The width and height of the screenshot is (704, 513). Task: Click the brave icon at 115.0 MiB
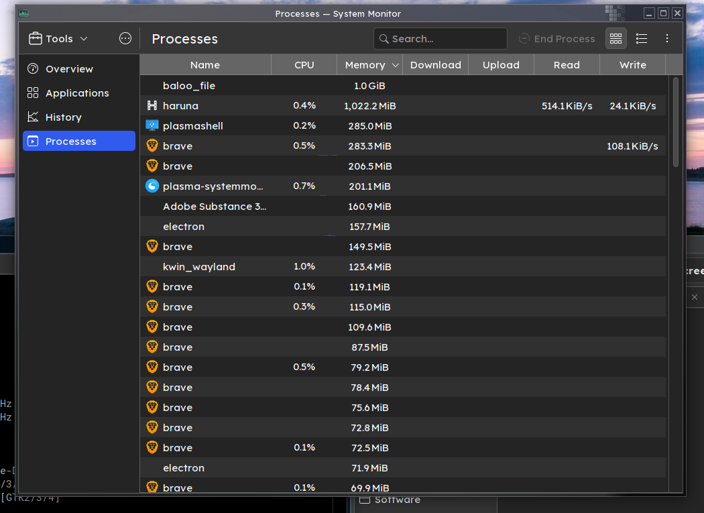(152, 306)
